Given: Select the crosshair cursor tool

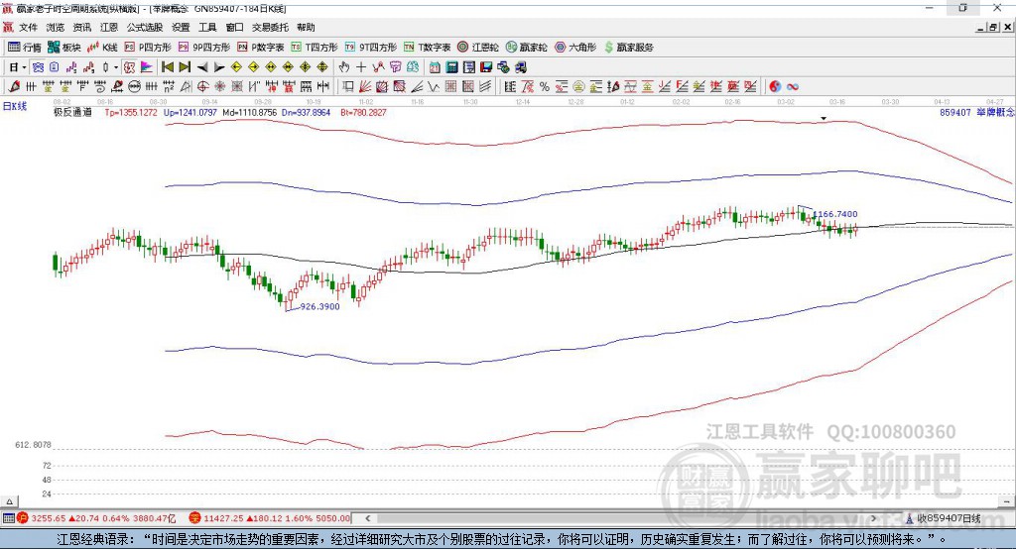Looking at the screenshot, I should 361,67.
